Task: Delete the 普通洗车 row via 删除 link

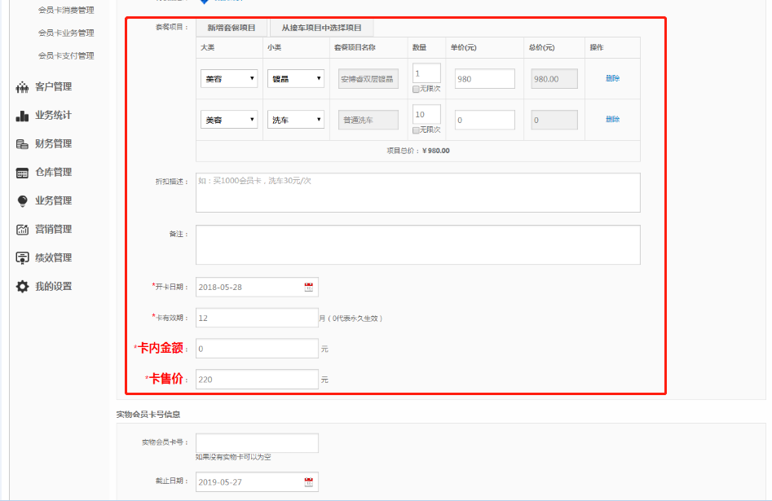Action: tap(612, 120)
